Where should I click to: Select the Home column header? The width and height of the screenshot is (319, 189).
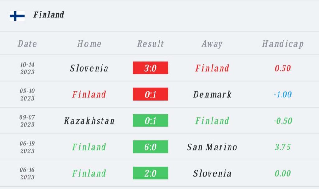coord(89,44)
